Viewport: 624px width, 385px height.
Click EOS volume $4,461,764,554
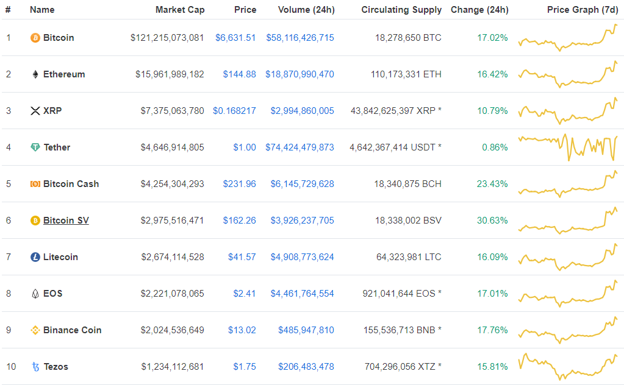303,294
